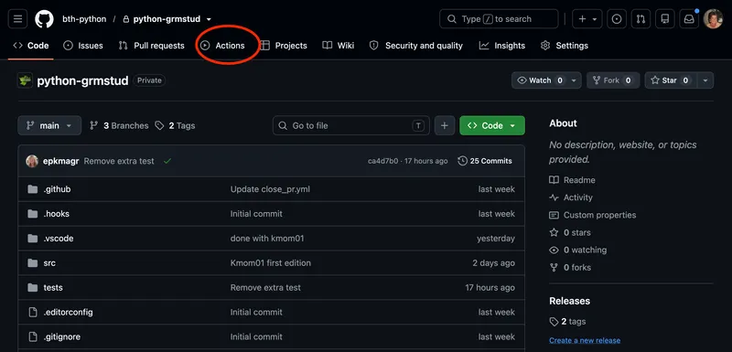The image size is (732, 352).
Task: Open the .github folder
Action: (x=57, y=189)
